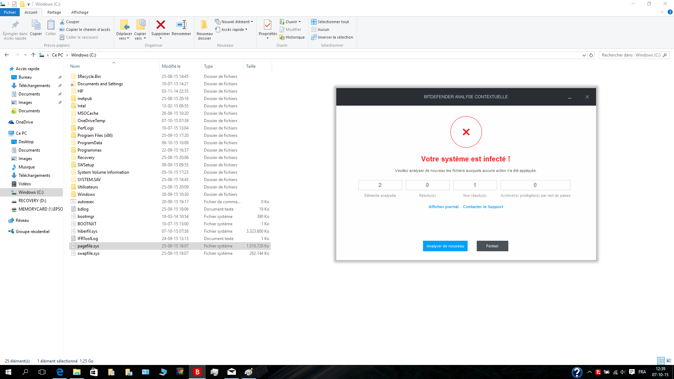Click Analyser de nouveau button
The width and height of the screenshot is (674, 379).
tap(445, 246)
